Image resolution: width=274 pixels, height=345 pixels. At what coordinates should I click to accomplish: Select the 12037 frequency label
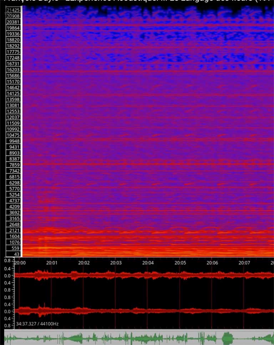[x=13, y=117]
